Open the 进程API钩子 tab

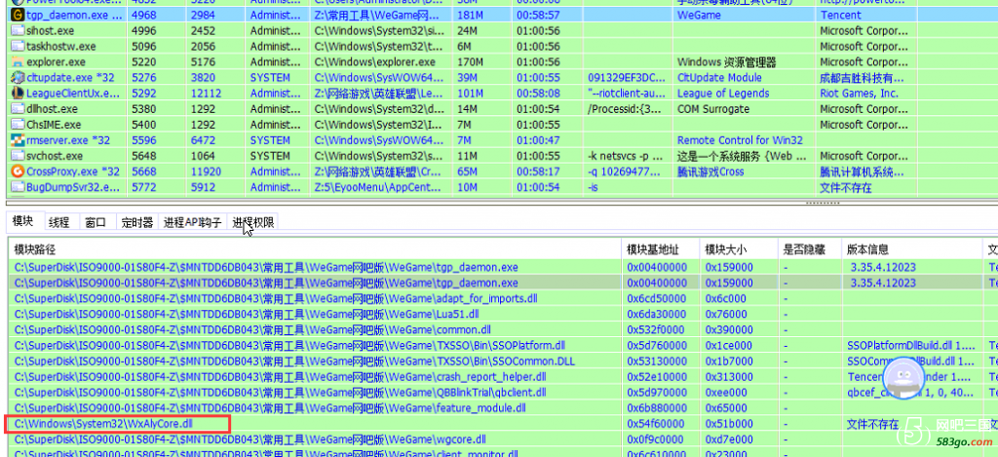(193, 222)
